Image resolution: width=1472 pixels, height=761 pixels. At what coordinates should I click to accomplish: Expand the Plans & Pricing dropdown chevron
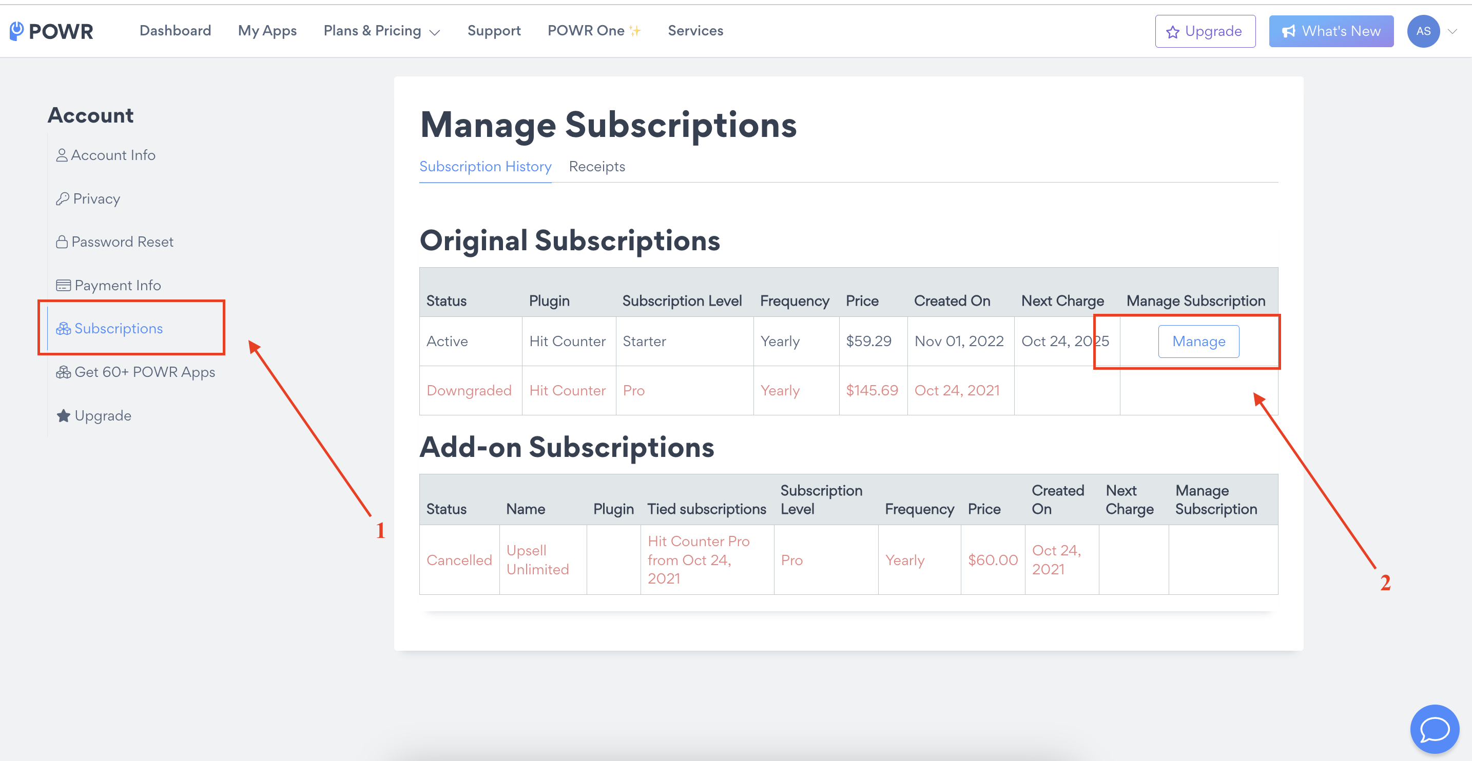[434, 32]
